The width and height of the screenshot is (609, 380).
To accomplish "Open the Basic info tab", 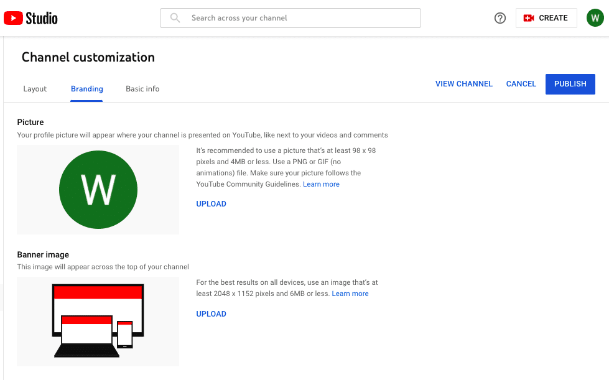I will pyautogui.click(x=142, y=89).
